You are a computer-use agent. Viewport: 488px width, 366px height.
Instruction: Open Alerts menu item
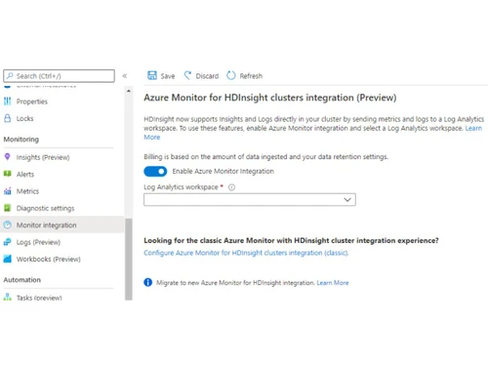coord(25,175)
